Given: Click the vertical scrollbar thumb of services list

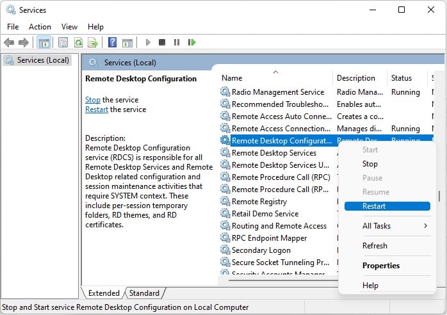Looking at the screenshot, I should click(439, 196).
